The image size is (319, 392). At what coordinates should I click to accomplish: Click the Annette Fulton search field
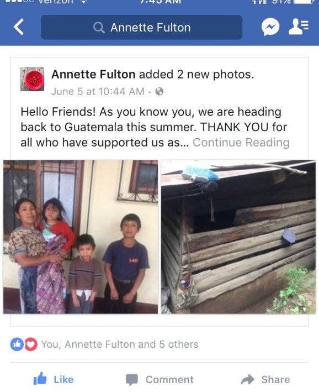pyautogui.click(x=141, y=27)
